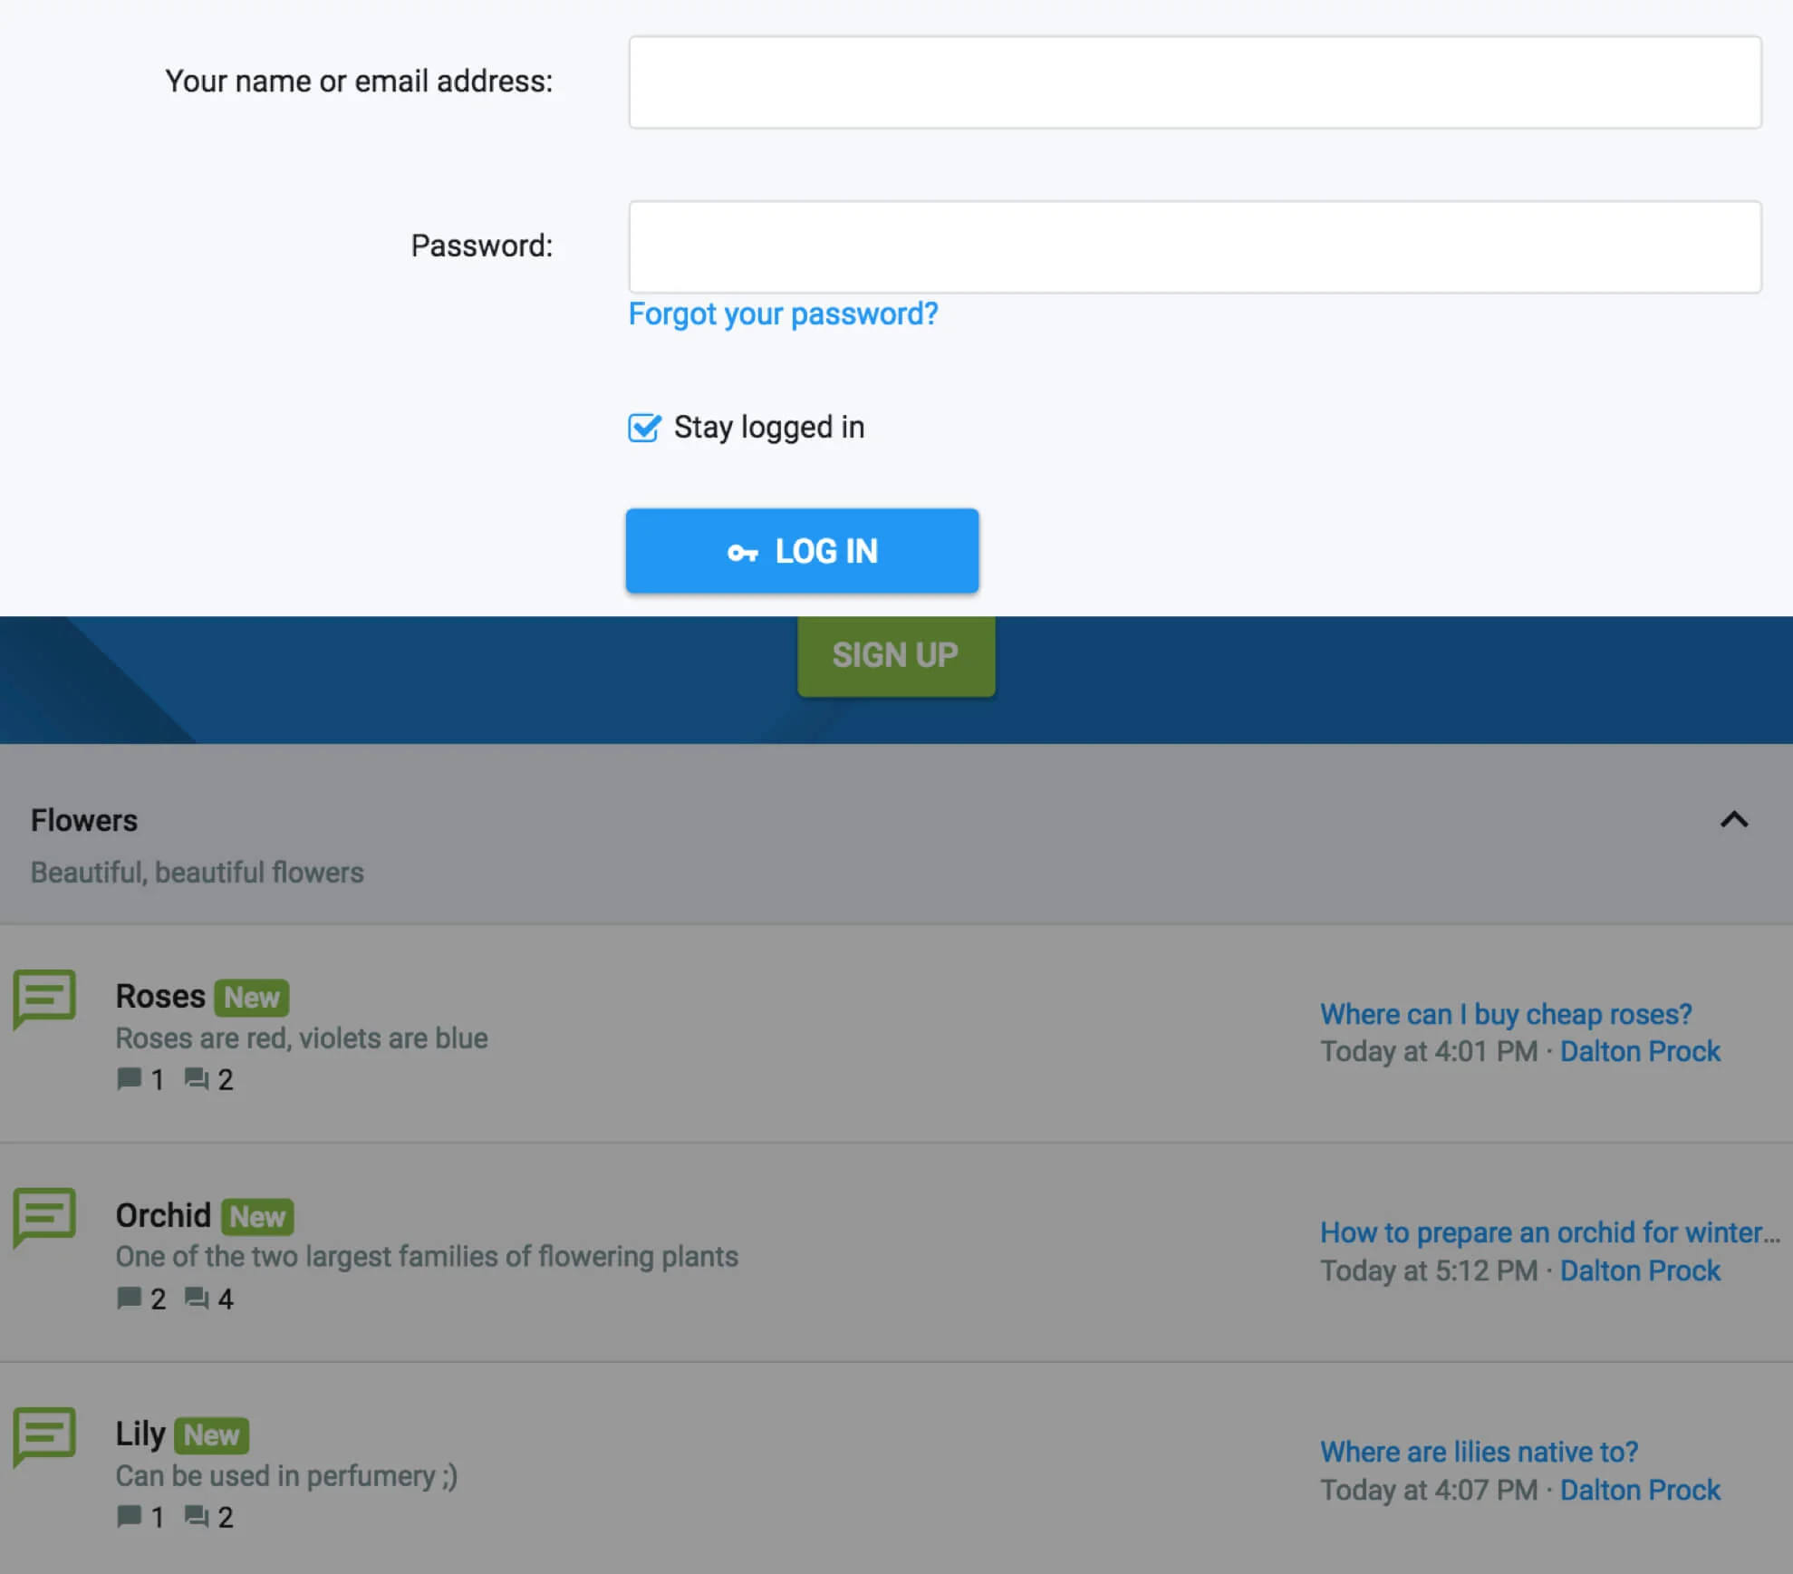The image size is (1793, 1574).
Task: Open 'Where can I buy cheap roses?' thread
Action: tap(1505, 1014)
